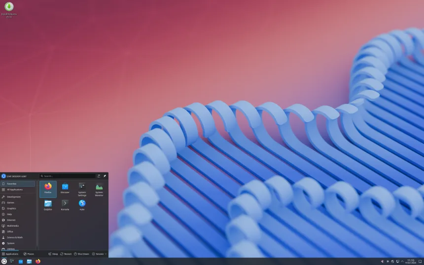Open Kate text editor
The image size is (424, 265).
point(82,205)
